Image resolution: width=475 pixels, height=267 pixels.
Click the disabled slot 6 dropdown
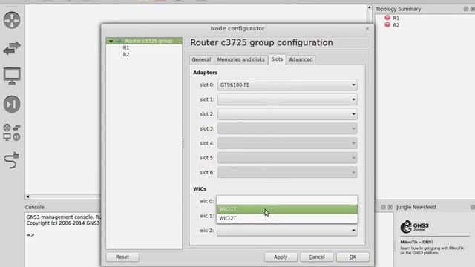287,172
